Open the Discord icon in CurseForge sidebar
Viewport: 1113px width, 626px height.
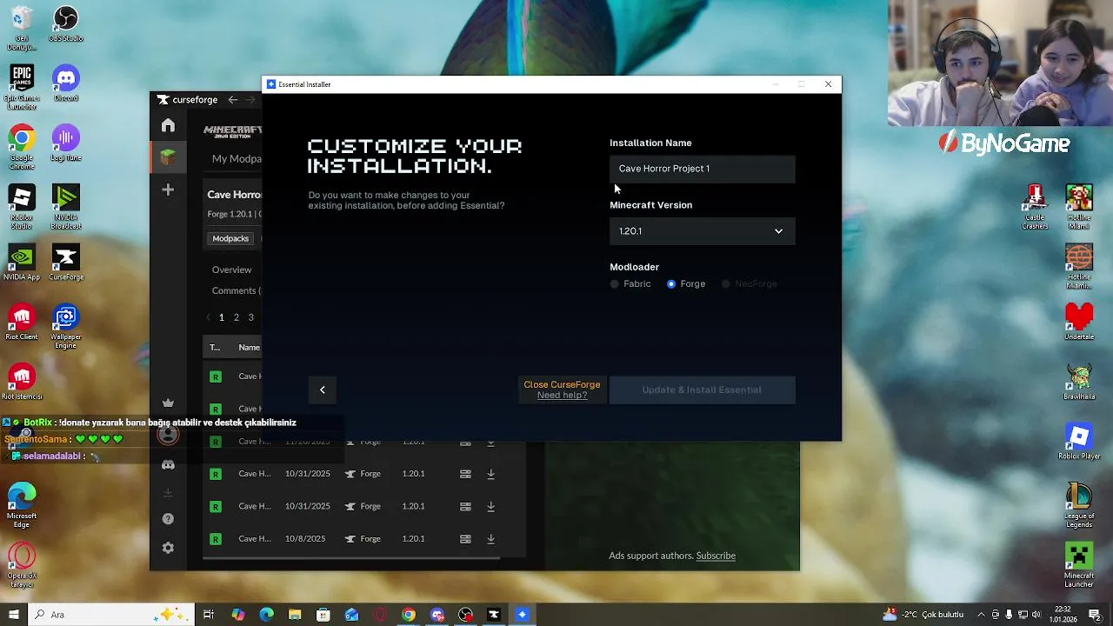click(x=168, y=465)
